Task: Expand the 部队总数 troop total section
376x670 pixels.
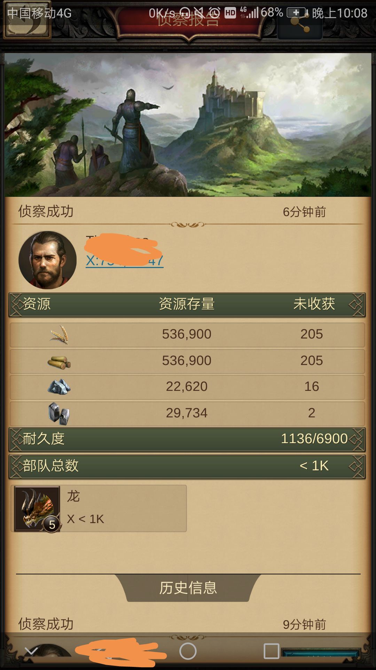Action: [187, 466]
